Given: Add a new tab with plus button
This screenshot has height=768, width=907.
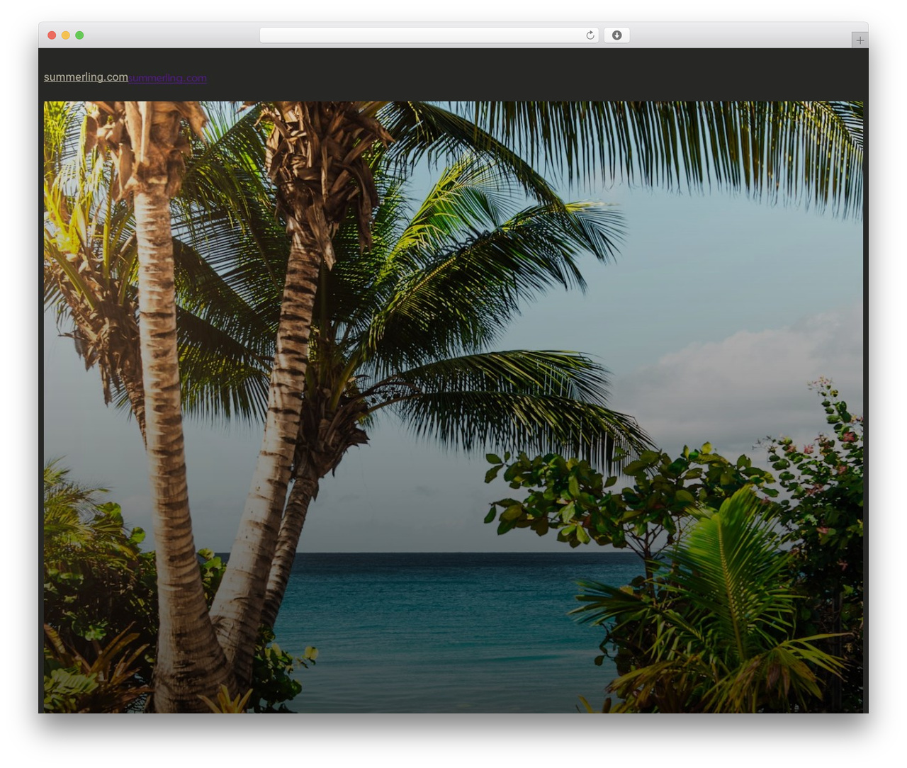Looking at the screenshot, I should (860, 40).
